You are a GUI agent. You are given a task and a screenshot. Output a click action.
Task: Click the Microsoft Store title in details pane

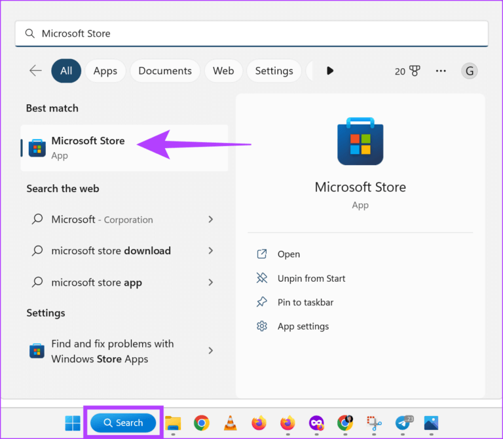tap(360, 187)
